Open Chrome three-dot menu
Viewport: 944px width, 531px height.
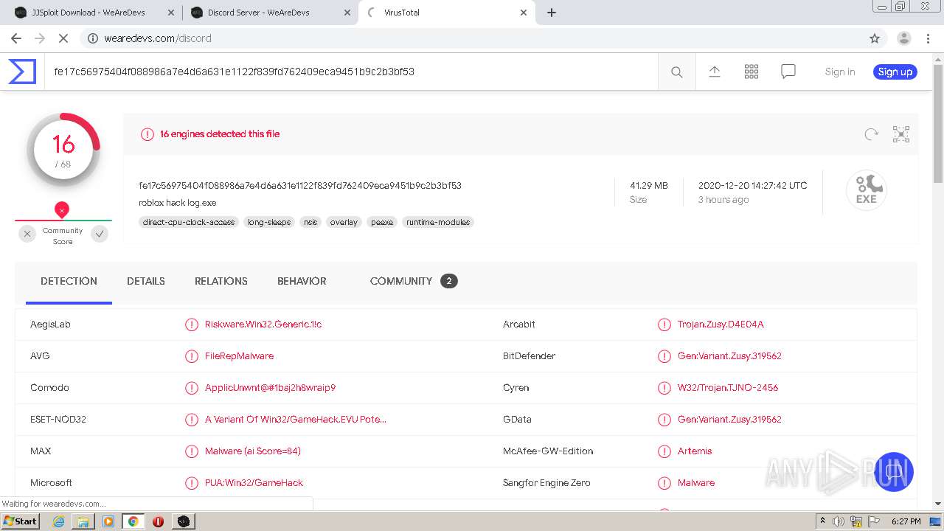929,38
